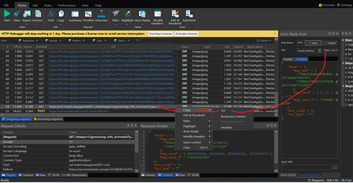This screenshot has width=353, height=183.
Task: Open the Timeline view icon
Action: coord(88,14)
